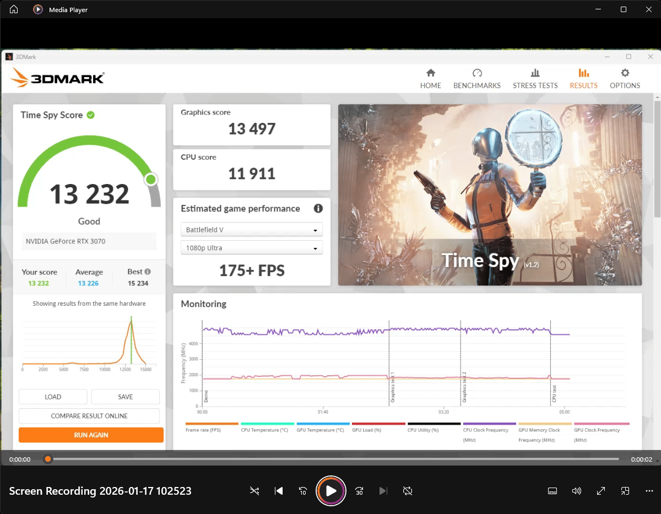Open the 1080p Ultra resolution dropdown
This screenshot has height=514, width=661.
[x=252, y=248]
